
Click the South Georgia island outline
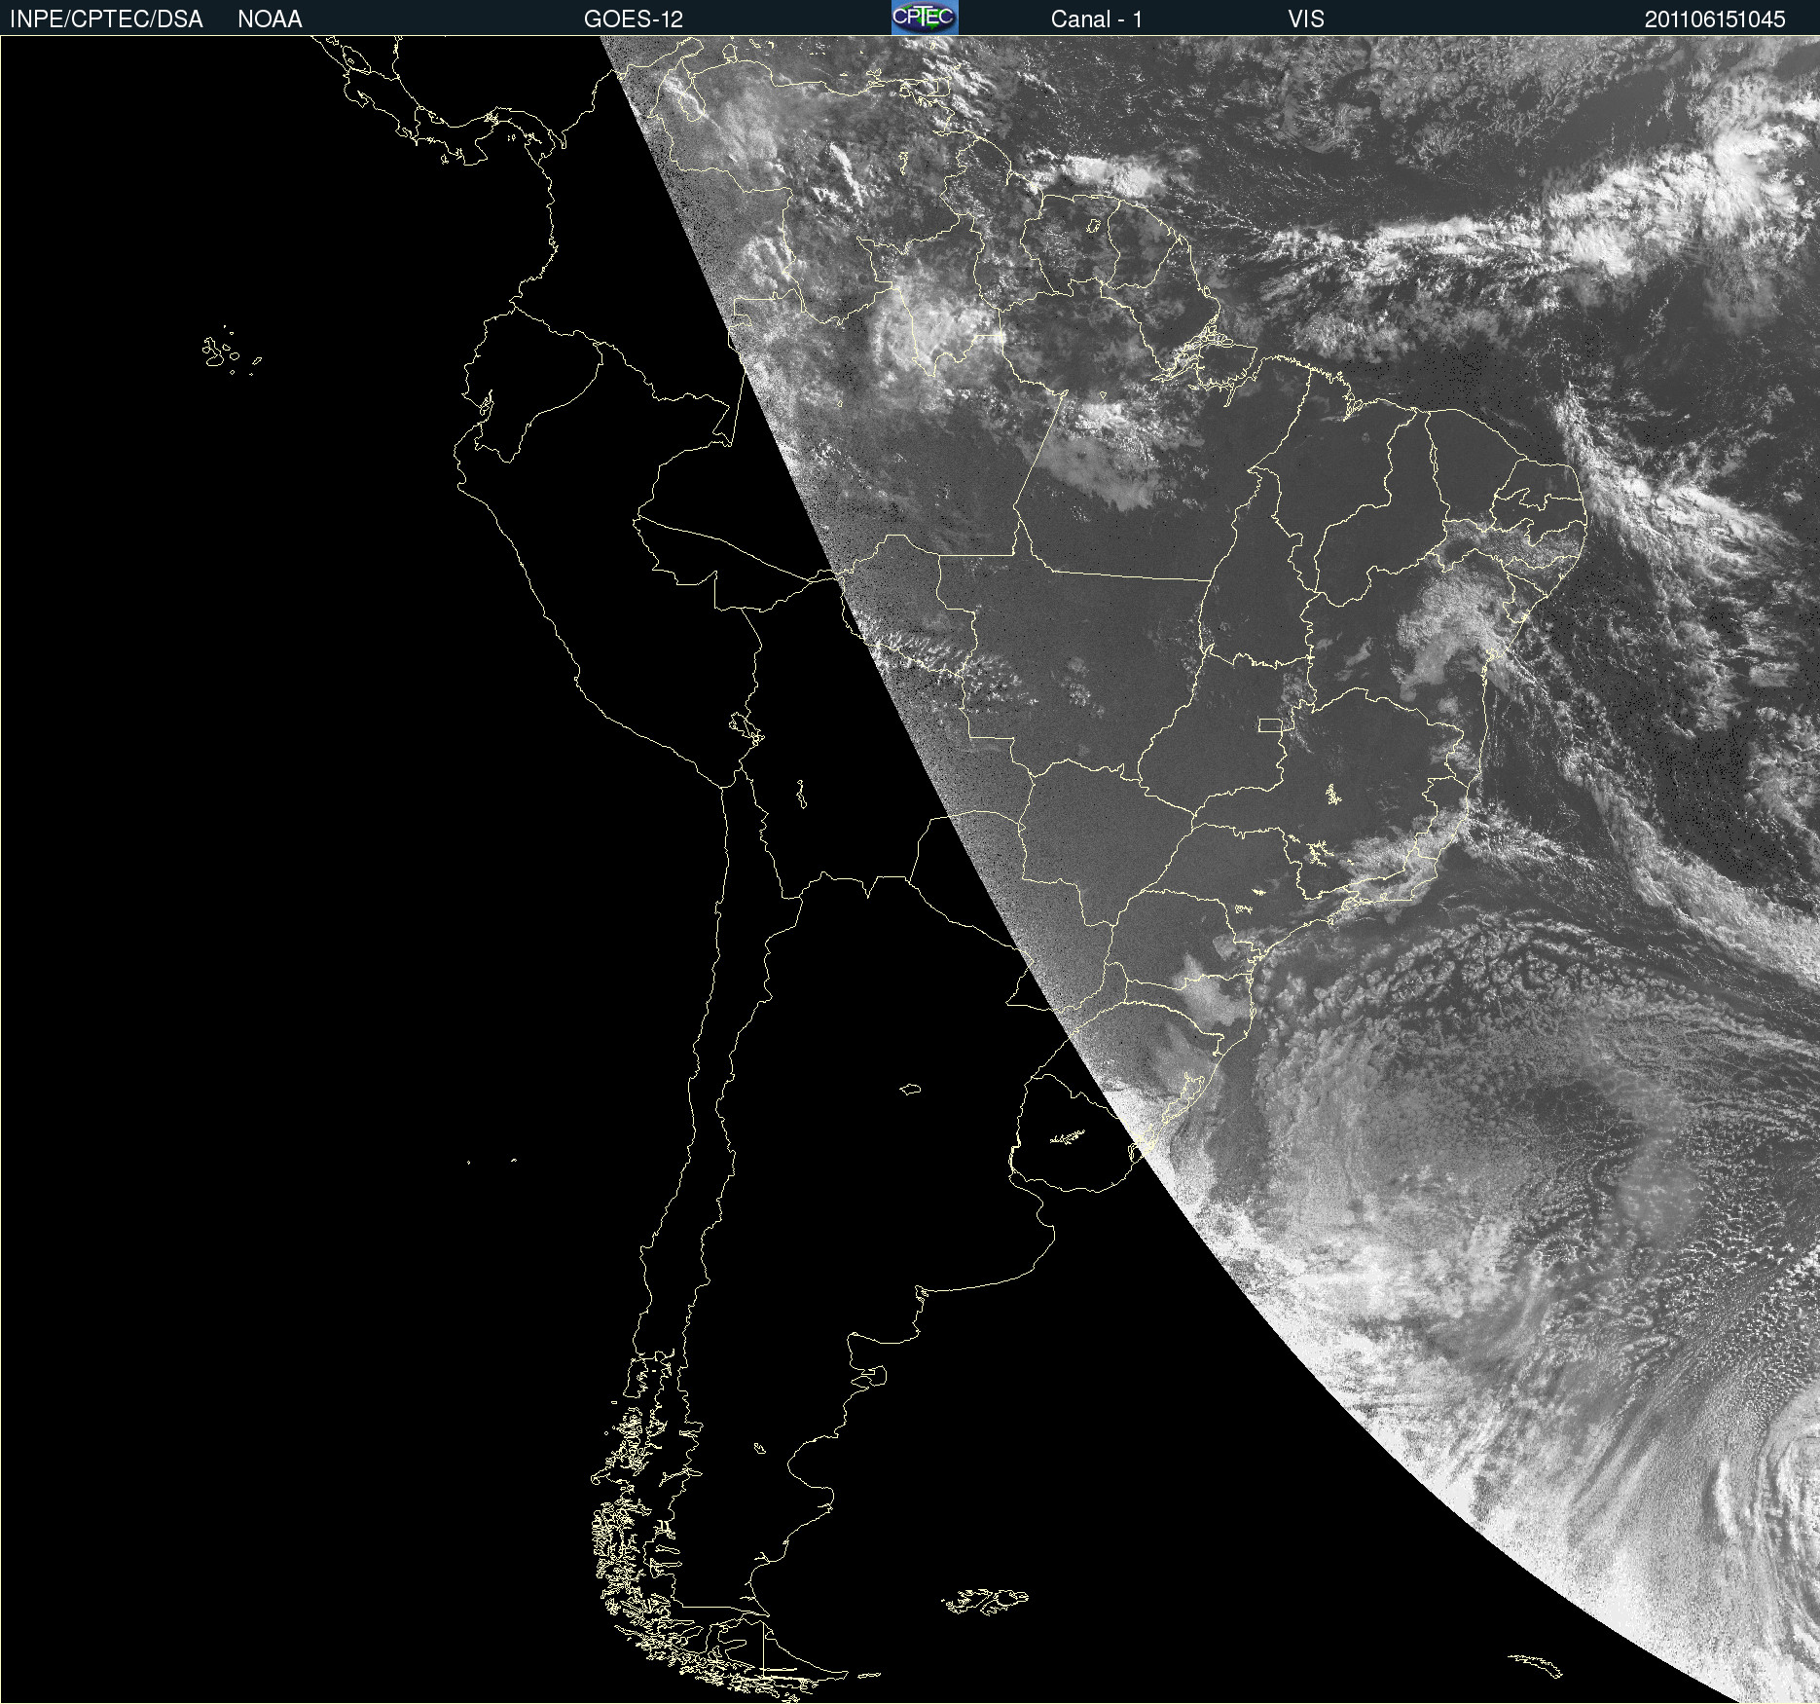coord(1536,1666)
